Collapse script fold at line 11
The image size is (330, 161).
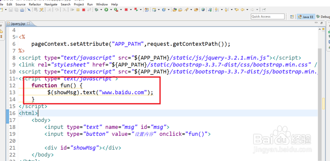(x=16, y=79)
